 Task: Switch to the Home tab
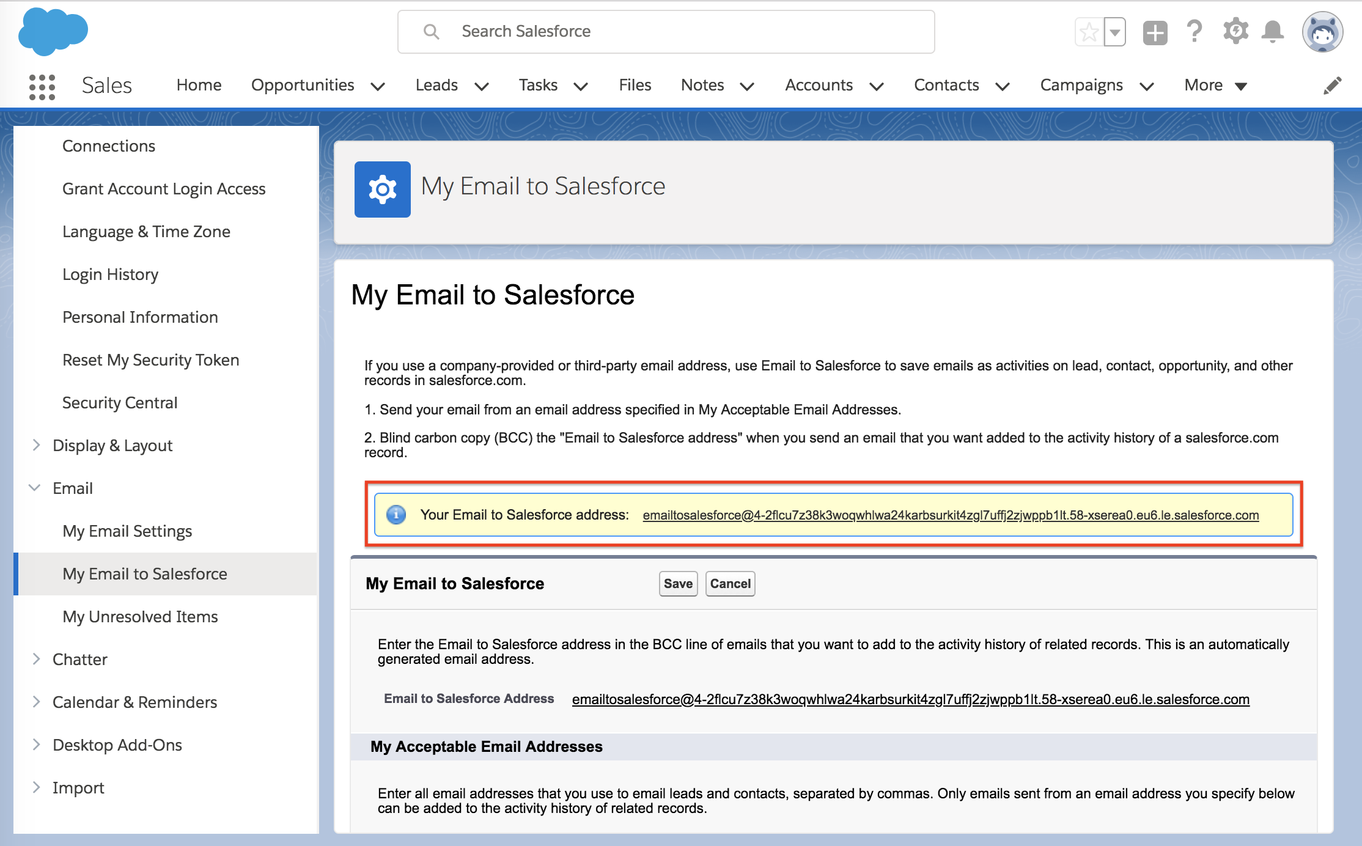tap(199, 85)
